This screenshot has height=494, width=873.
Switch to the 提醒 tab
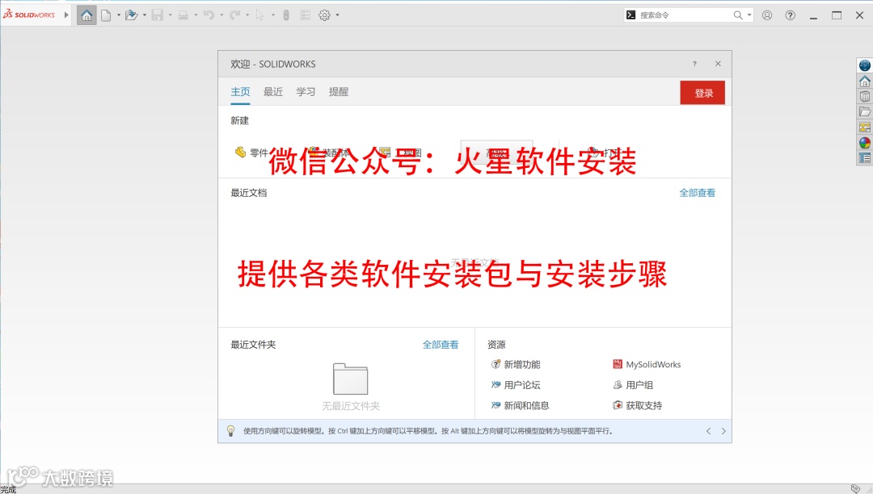pos(339,92)
